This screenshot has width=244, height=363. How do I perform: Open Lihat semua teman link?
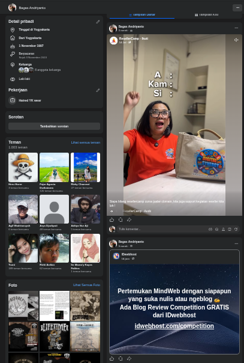point(86,142)
